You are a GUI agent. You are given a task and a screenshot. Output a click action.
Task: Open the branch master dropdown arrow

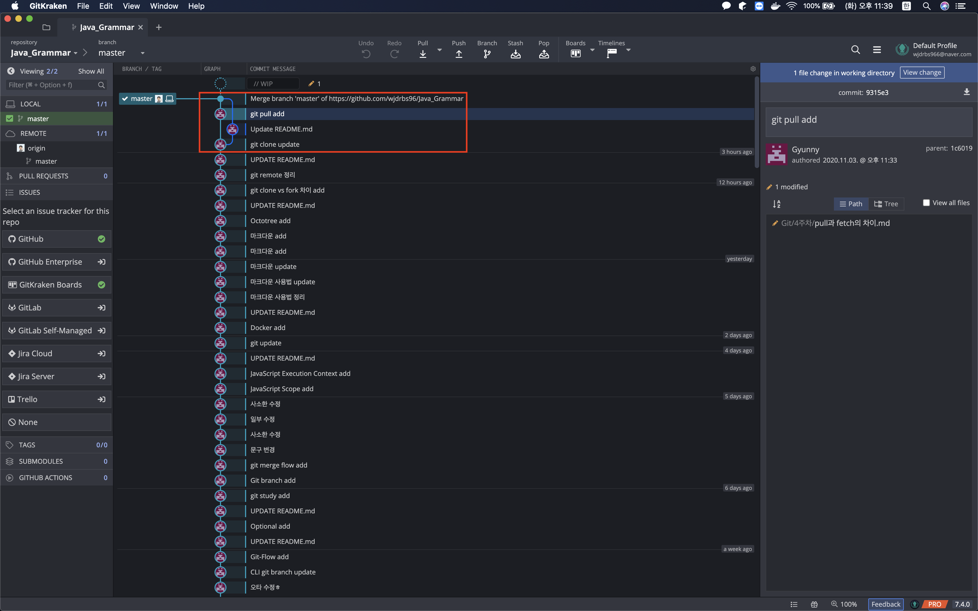click(x=142, y=53)
